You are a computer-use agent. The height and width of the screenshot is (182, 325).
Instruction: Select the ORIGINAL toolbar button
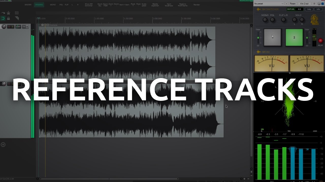(x=39, y=5)
